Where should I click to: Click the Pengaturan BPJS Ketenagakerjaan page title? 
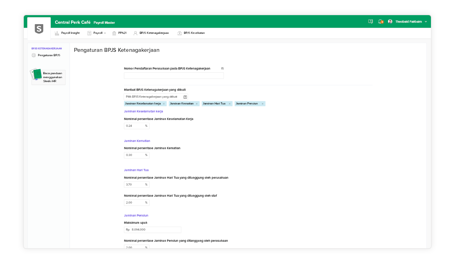coord(117,50)
